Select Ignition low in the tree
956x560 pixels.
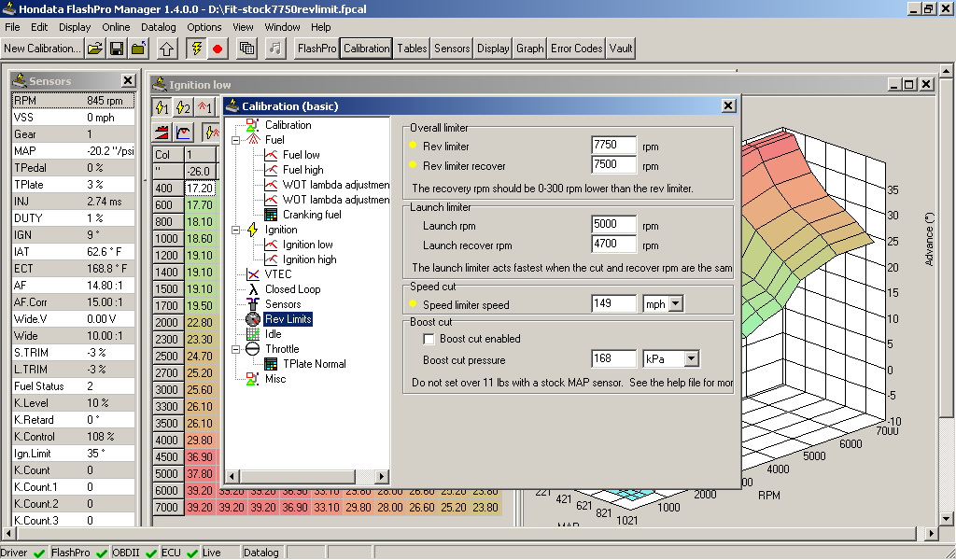[307, 245]
